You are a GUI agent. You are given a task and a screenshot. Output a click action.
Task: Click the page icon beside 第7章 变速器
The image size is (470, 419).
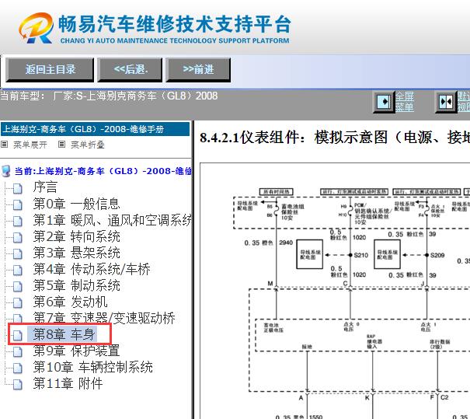tap(18, 318)
